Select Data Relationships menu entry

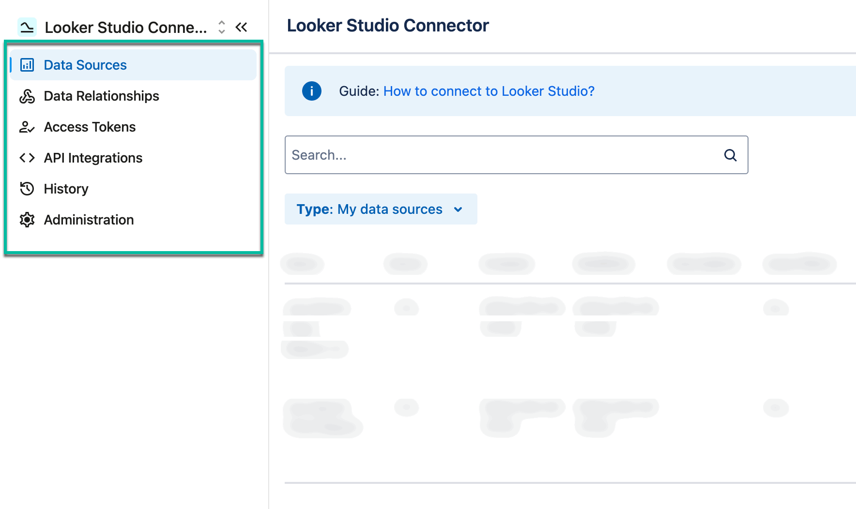[x=101, y=96]
